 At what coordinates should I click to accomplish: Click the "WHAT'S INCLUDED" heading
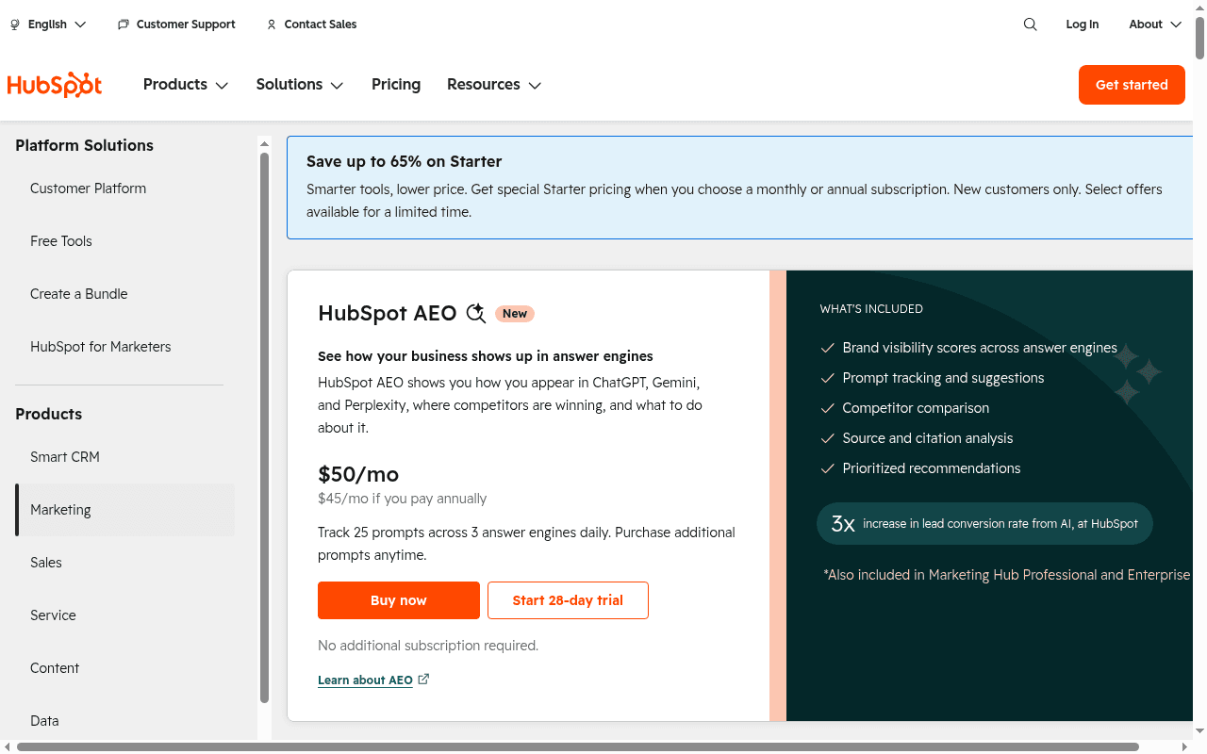tap(871, 309)
